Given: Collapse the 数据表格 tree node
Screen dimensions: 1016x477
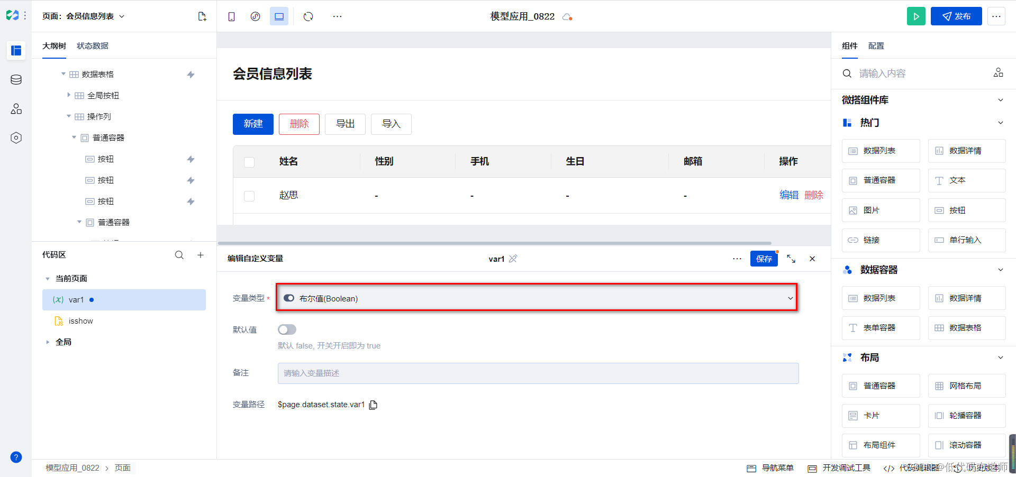Looking at the screenshot, I should point(63,74).
